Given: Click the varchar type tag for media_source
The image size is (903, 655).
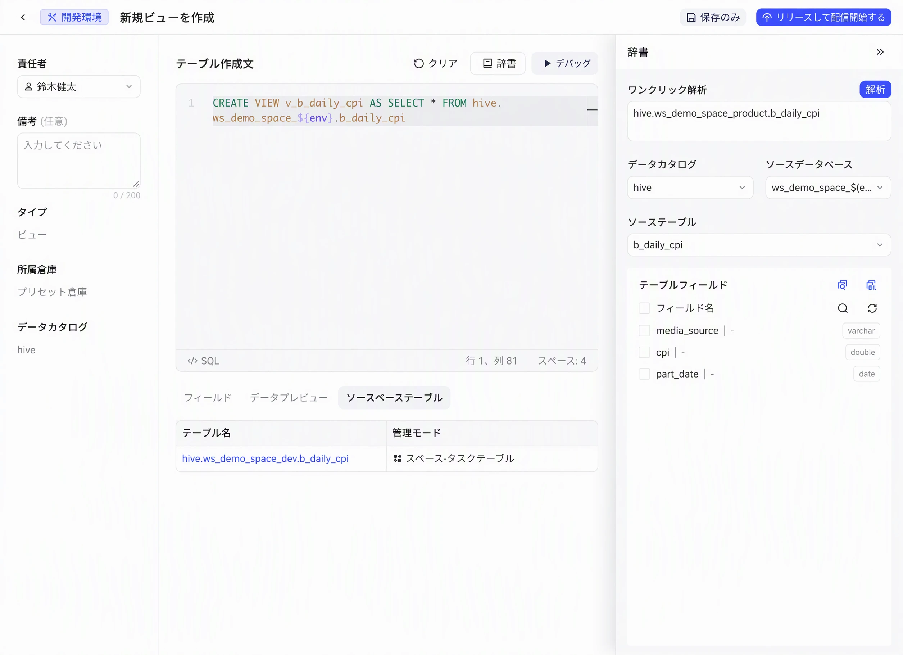Looking at the screenshot, I should point(861,330).
